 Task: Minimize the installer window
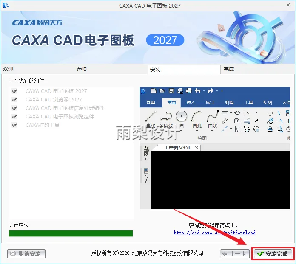click(273, 6)
